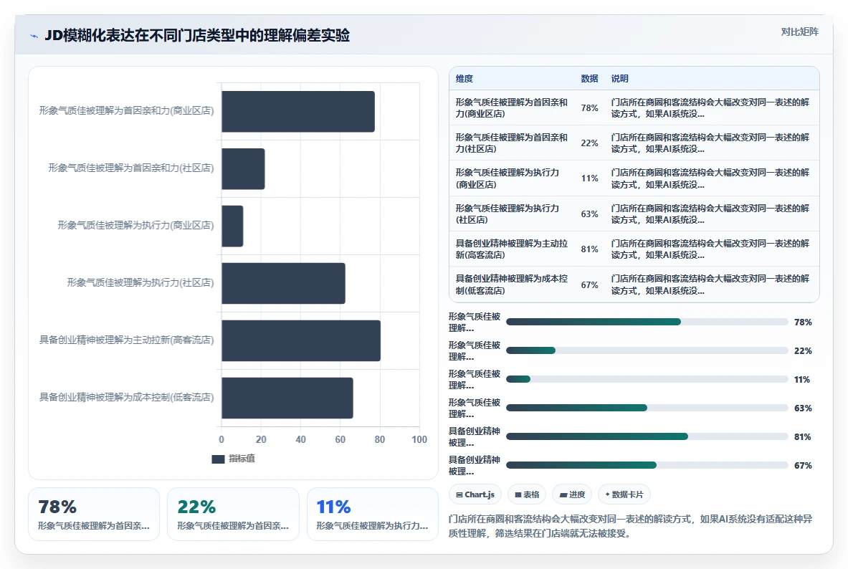This screenshot has height=569, width=848.
Task: Click the 数据卡片 tag chip
Action: [624, 494]
